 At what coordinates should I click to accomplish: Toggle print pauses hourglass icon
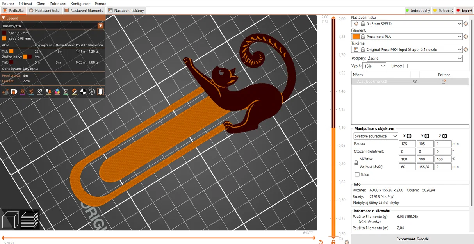[x=66, y=92]
